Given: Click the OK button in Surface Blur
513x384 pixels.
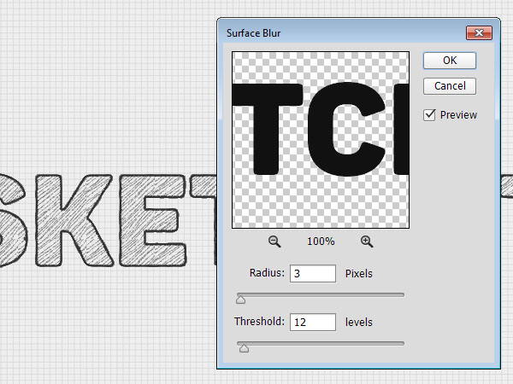Looking at the screenshot, I should (x=450, y=61).
